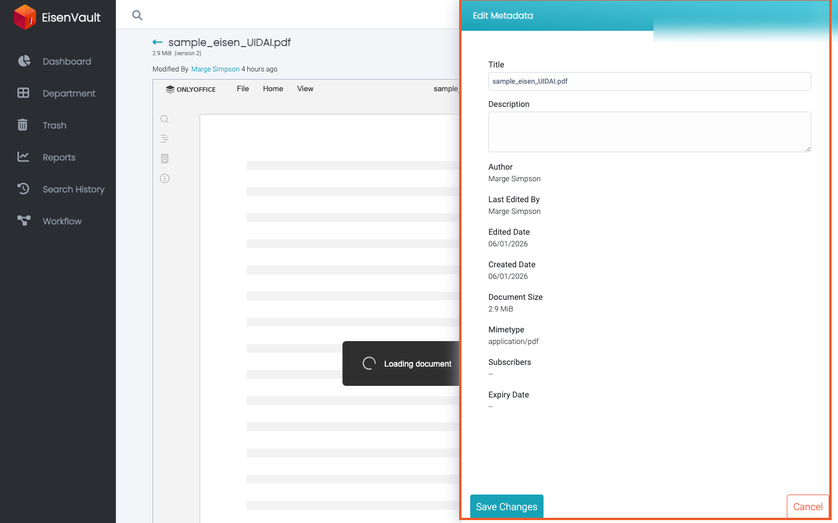Click the '(version 2)' text
838x523 pixels.
[188, 53]
